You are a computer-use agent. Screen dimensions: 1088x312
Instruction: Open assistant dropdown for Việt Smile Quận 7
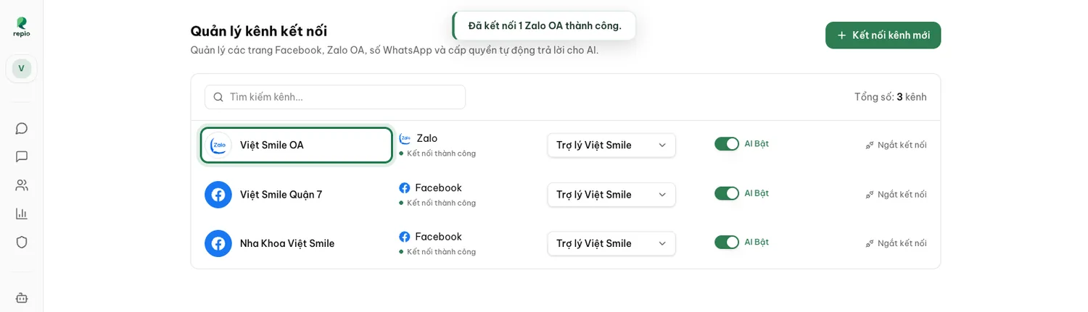coord(611,195)
